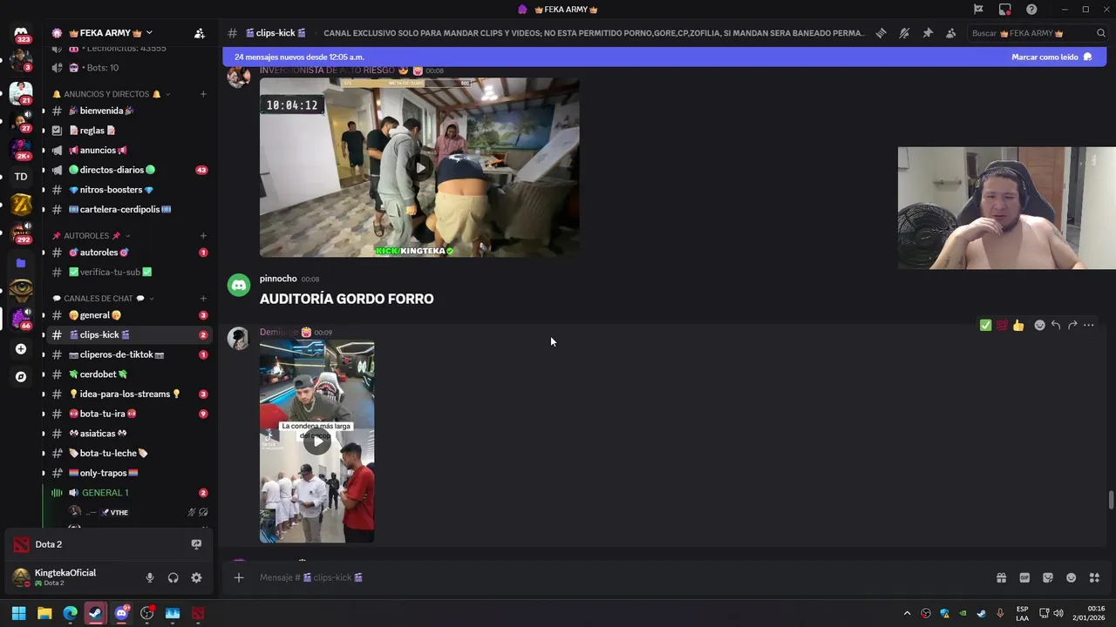Click the attach file plus button

(x=238, y=577)
